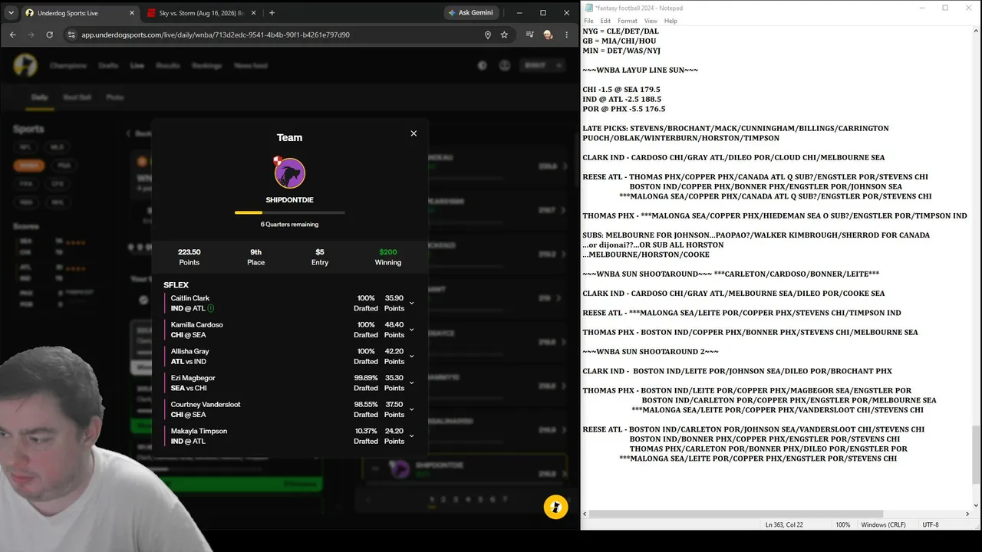Open Notepad's Edit menu
Image resolution: width=982 pixels, height=552 pixels.
click(605, 21)
